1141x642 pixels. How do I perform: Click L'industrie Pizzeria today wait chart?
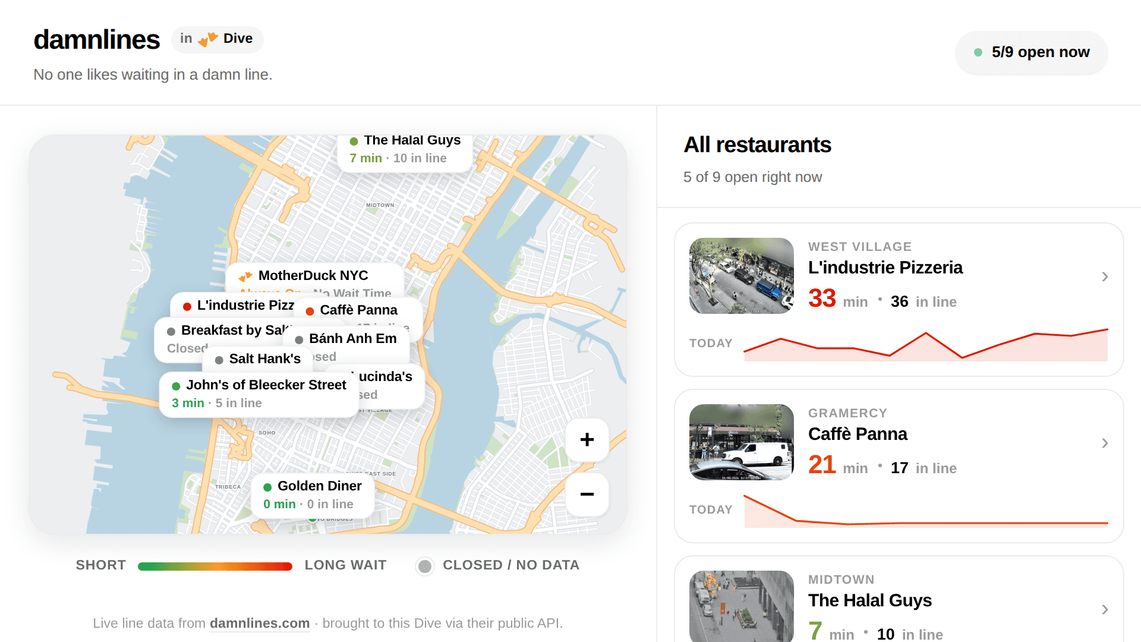[x=926, y=344]
